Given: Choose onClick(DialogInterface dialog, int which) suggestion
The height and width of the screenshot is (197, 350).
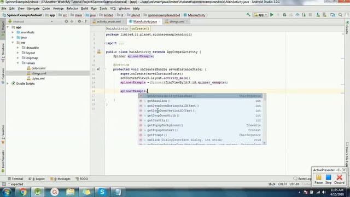Looking at the screenshot, I should click(x=200, y=140).
